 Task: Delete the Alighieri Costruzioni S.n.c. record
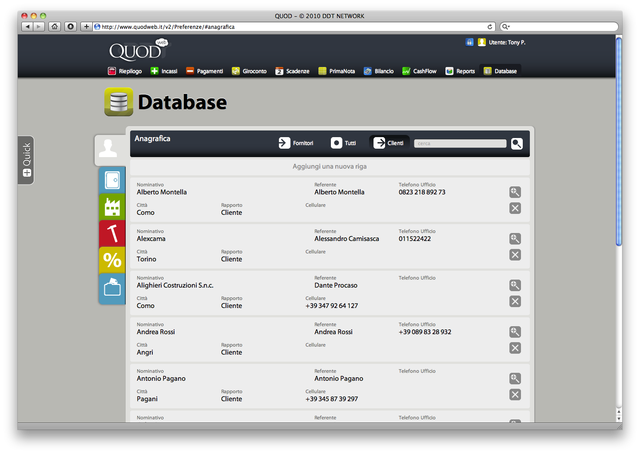(515, 301)
